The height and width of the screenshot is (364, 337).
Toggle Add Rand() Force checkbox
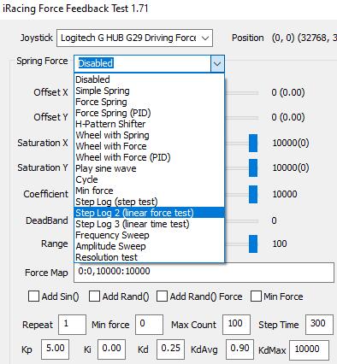point(162,296)
